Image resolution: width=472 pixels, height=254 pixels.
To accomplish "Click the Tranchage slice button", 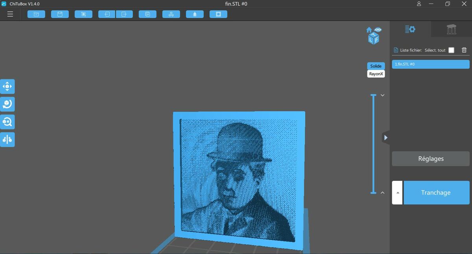I will (x=437, y=193).
